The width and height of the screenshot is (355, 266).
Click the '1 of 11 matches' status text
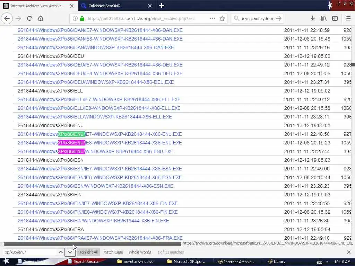pos(171,252)
